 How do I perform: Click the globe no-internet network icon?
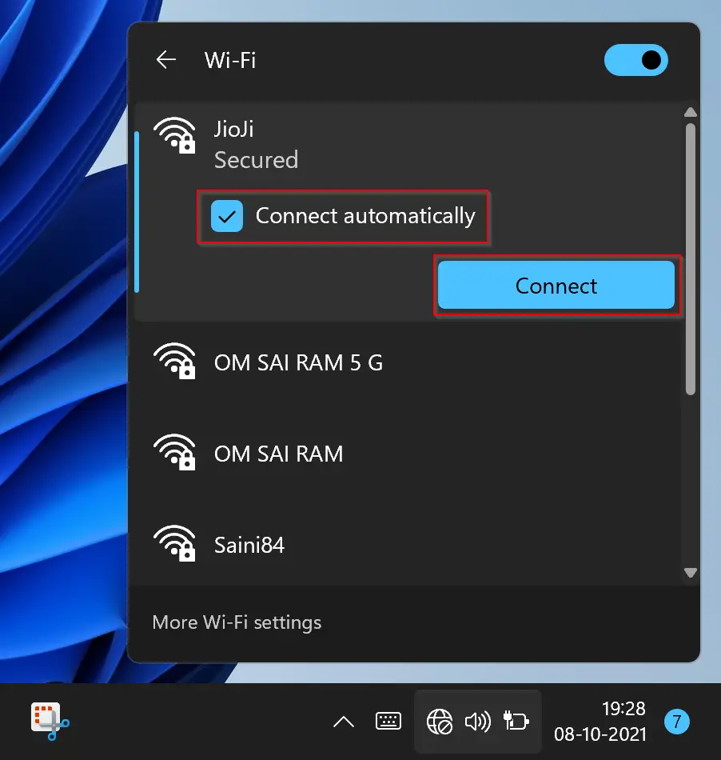(x=440, y=722)
